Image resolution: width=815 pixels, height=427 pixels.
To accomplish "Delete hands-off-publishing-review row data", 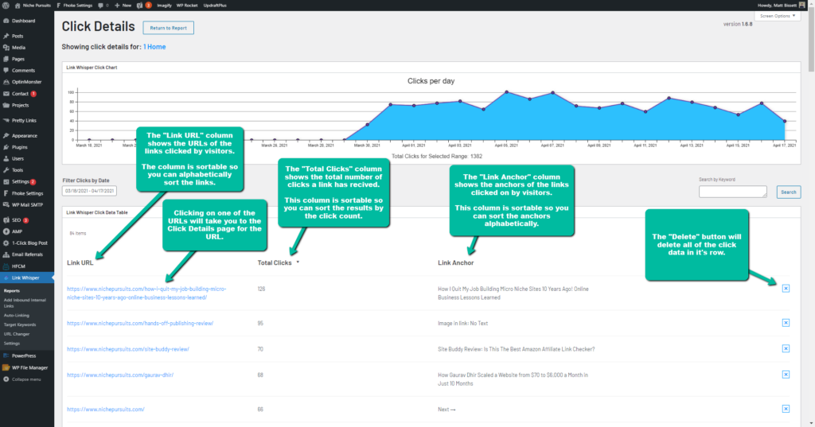I will point(786,323).
